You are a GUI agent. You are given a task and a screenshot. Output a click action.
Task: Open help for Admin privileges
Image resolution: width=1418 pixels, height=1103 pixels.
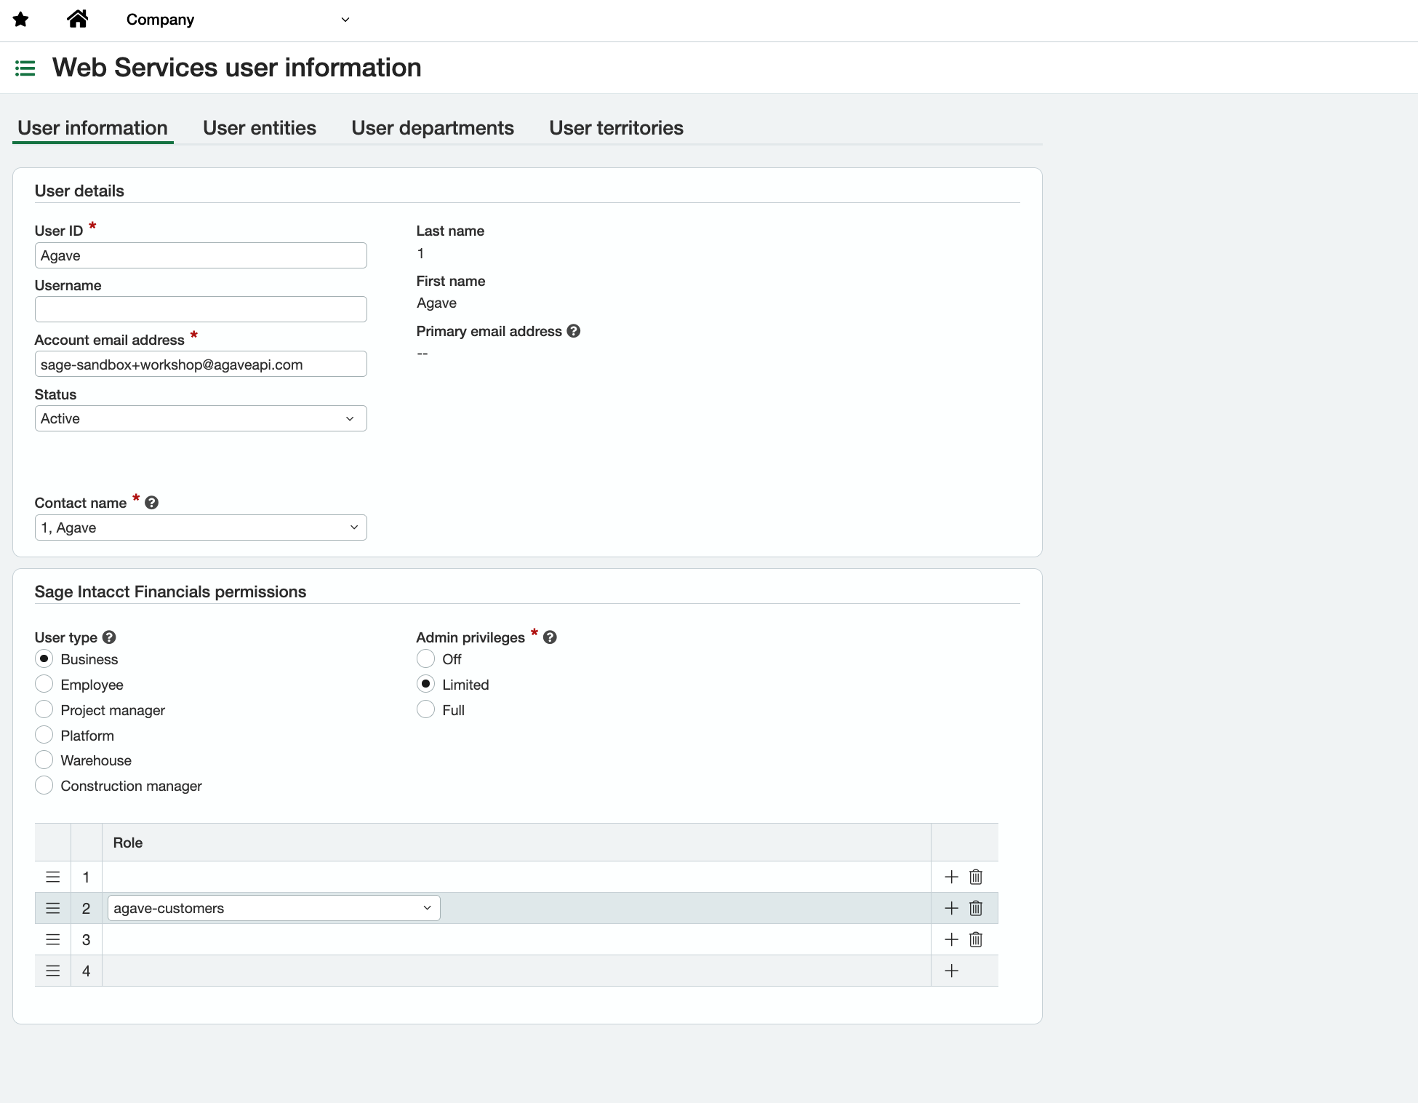(x=550, y=637)
